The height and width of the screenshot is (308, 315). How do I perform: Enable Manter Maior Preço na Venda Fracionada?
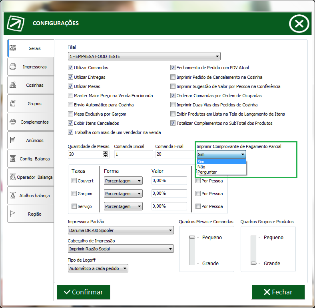[70, 96]
